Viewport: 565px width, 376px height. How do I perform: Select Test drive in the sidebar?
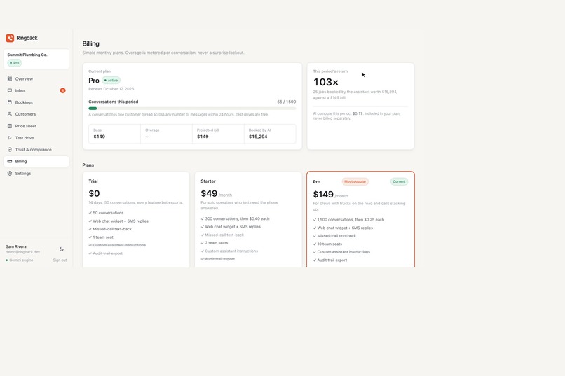36,138
